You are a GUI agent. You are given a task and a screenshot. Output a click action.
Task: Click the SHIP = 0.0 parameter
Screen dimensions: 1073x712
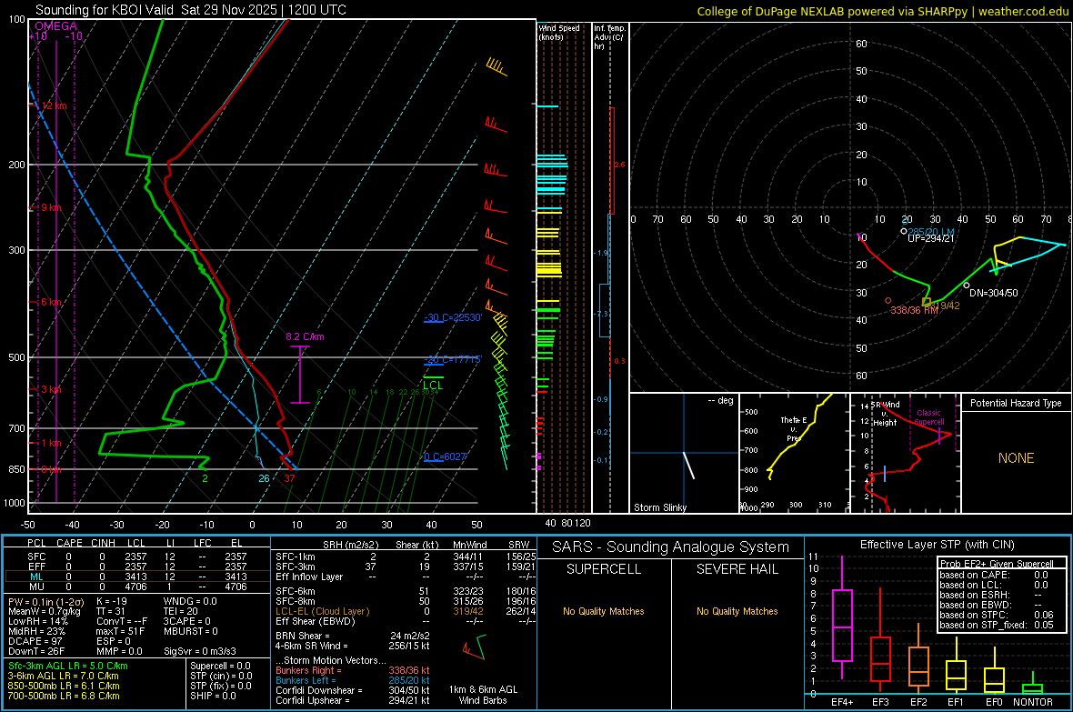coord(213,696)
